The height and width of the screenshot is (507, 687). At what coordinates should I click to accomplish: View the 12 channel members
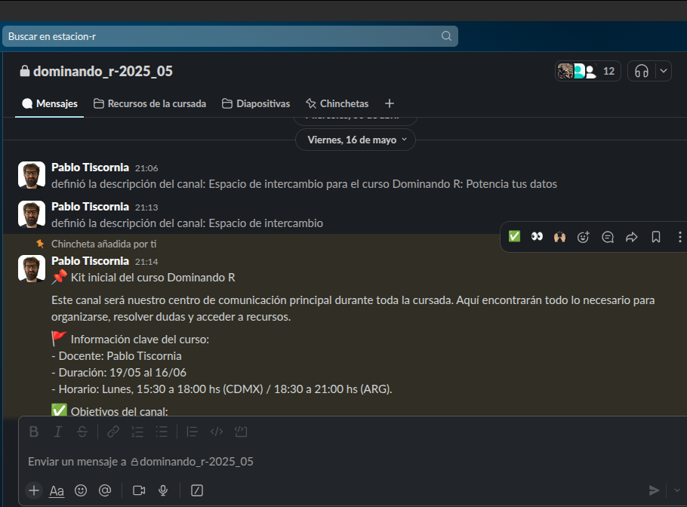point(588,72)
